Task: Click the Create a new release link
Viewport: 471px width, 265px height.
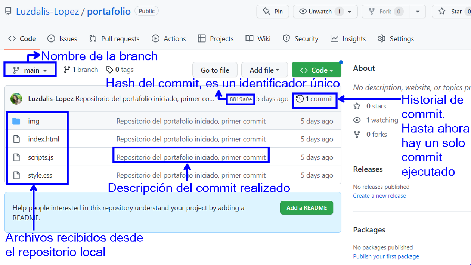Action: (x=379, y=196)
